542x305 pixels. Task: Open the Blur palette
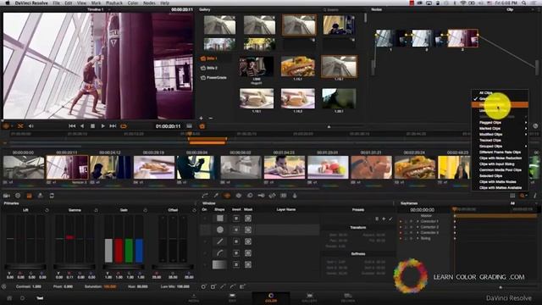tap(250, 196)
